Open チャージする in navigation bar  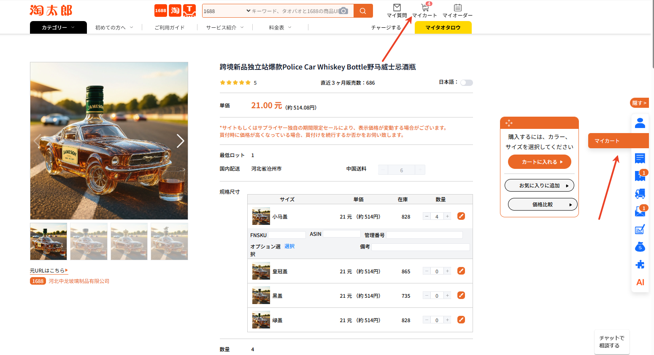386,27
